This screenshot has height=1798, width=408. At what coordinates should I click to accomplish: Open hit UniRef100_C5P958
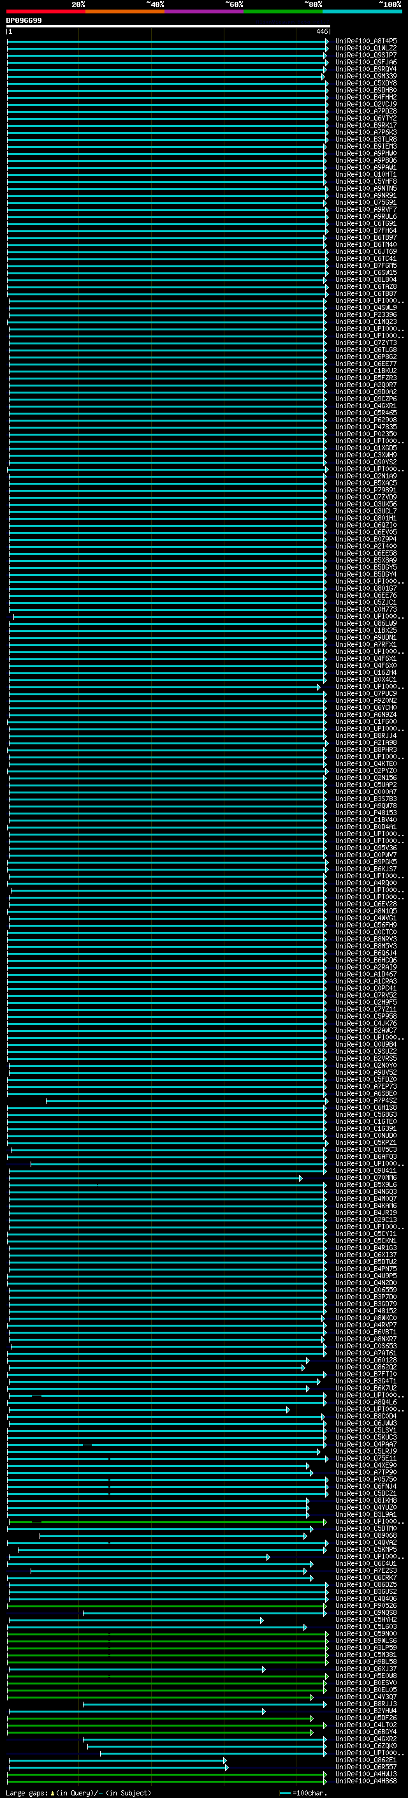[x=366, y=1016]
